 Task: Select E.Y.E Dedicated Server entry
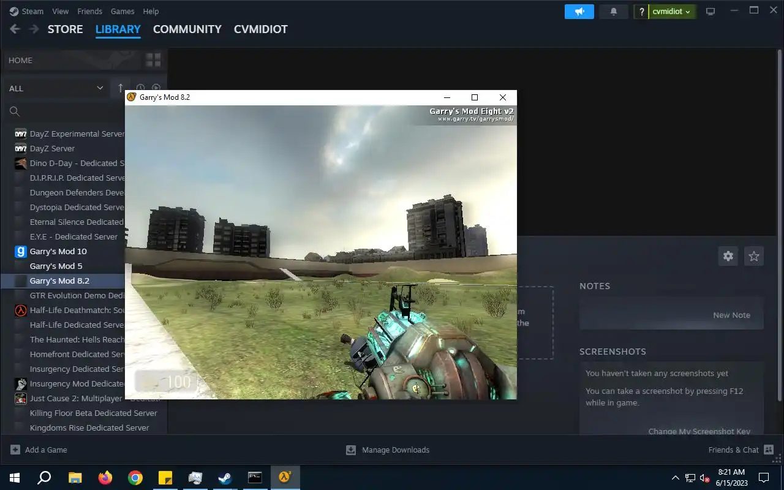click(69, 236)
